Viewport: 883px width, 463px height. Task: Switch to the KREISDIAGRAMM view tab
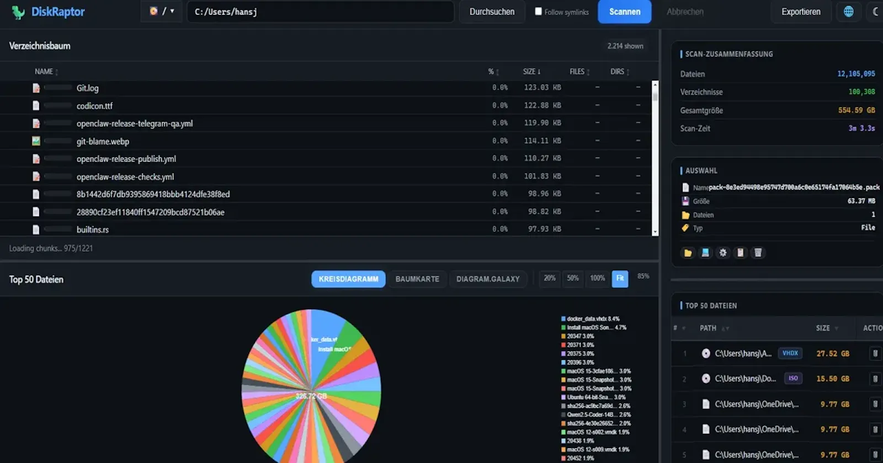coord(348,279)
